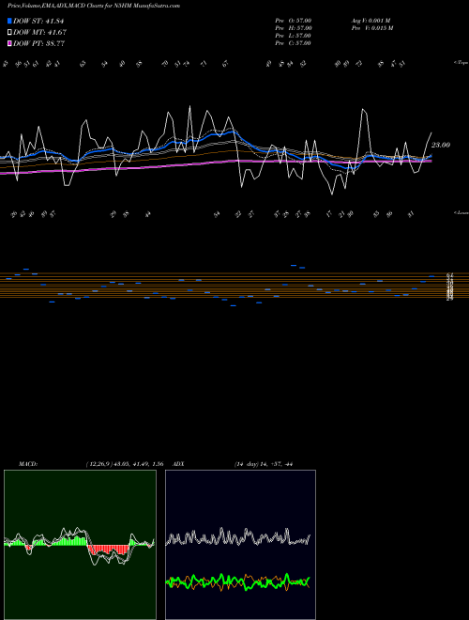Click the Pre O: 57.00 value
Viewport: 469px width, 620px height.
click(294, 21)
